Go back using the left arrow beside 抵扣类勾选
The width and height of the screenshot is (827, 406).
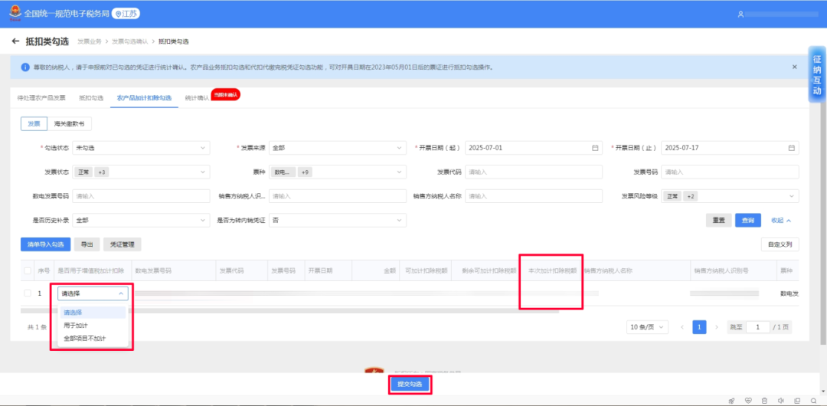[x=15, y=41]
